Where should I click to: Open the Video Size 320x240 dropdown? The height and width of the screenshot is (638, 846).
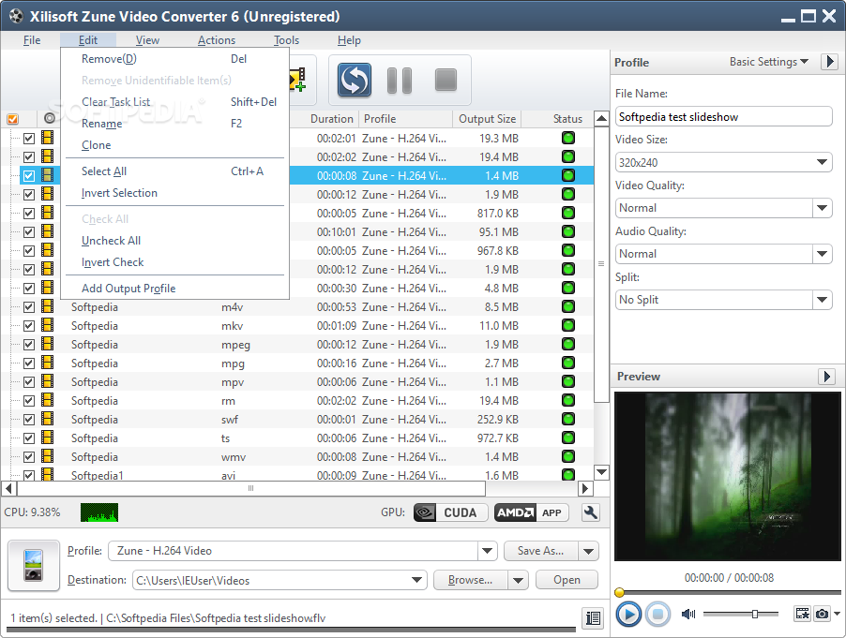pyautogui.click(x=822, y=162)
